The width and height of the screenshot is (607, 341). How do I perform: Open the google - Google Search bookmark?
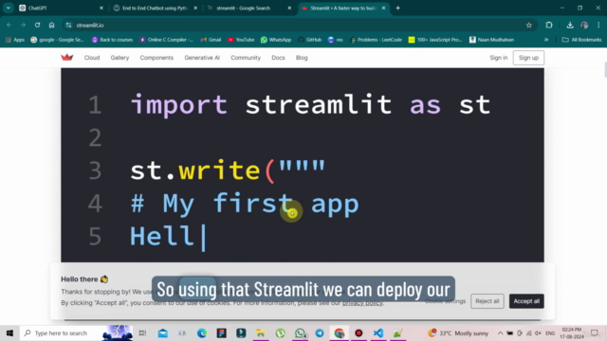click(x=57, y=40)
